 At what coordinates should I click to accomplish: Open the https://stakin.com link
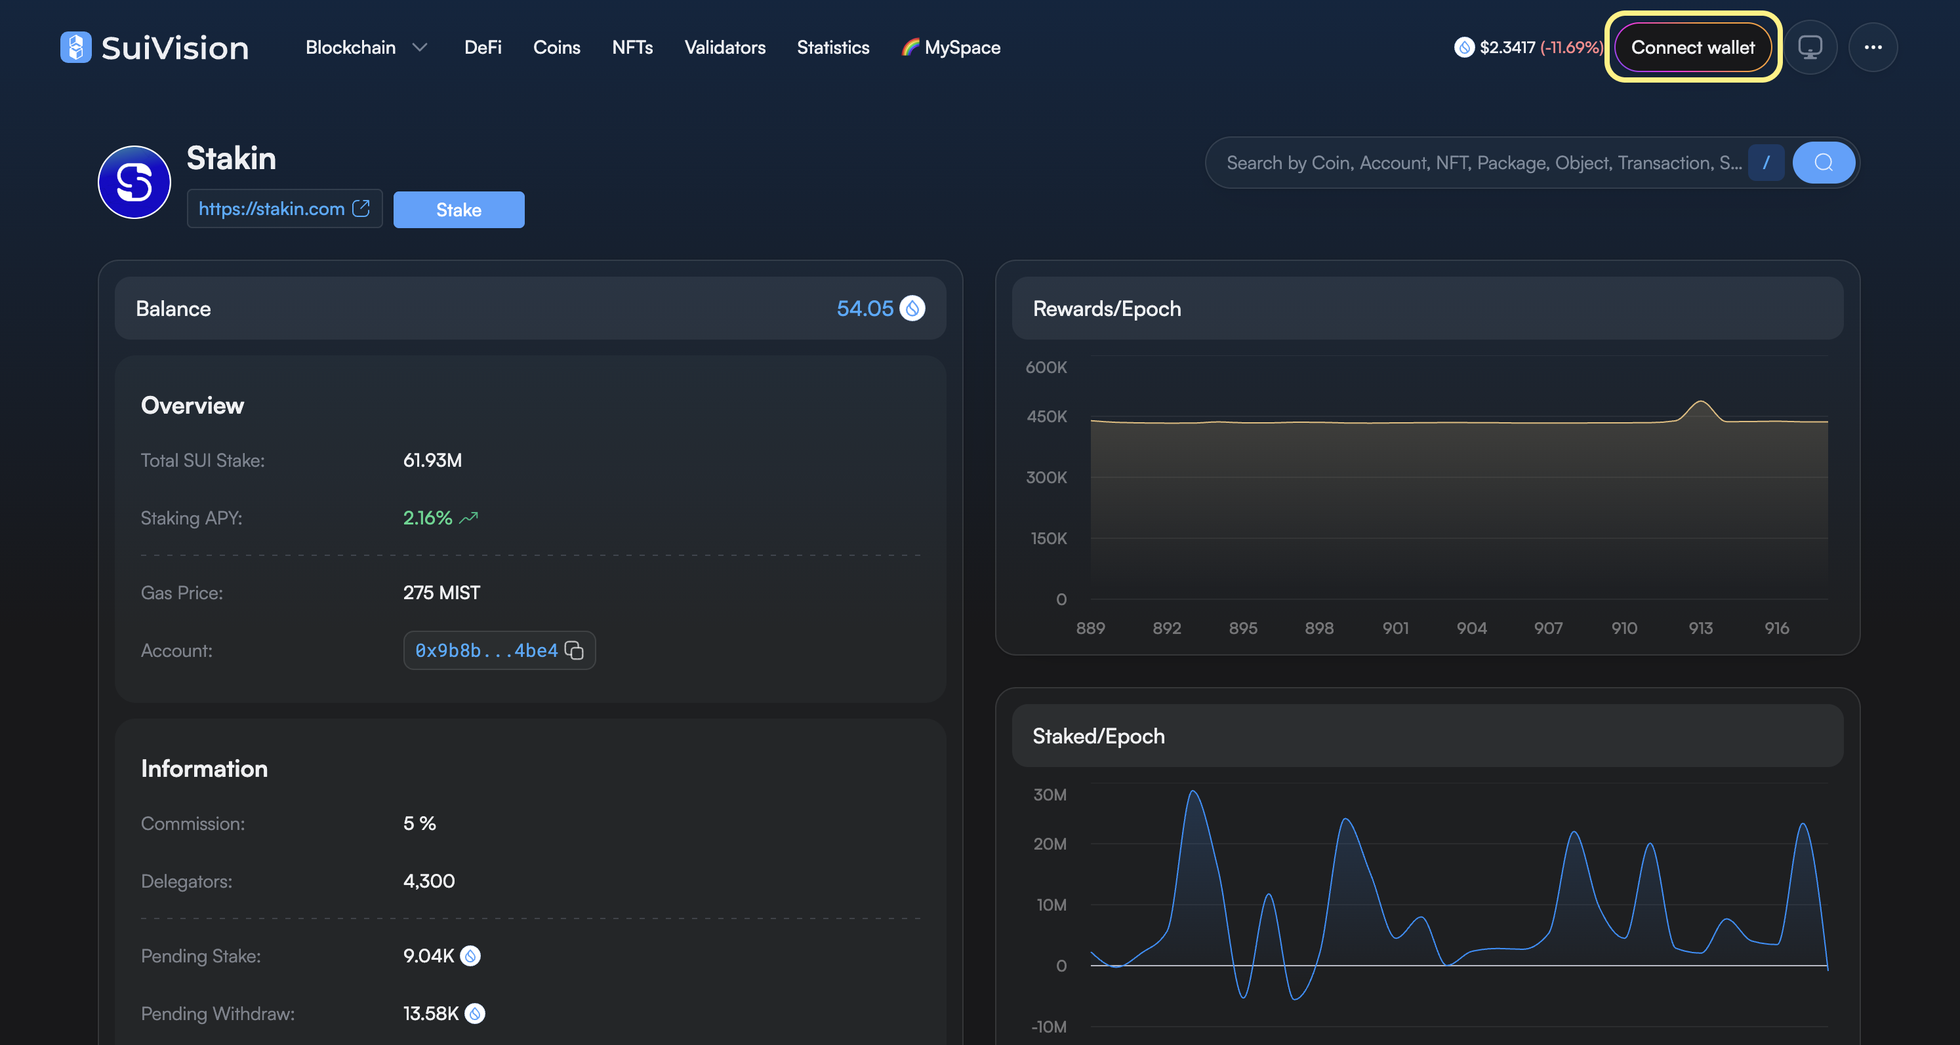(x=272, y=208)
